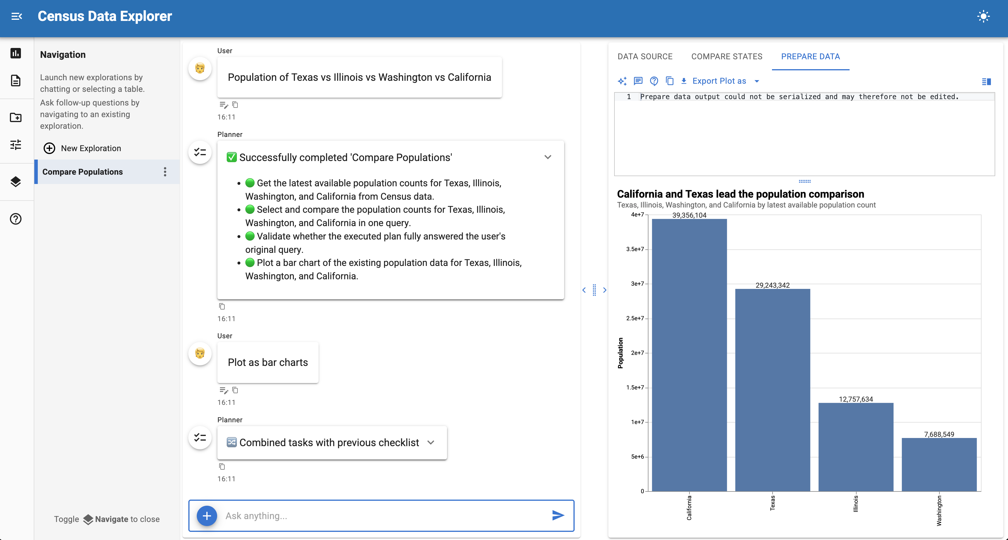Toggle light/dark theme with the sun icon
This screenshot has height=540, width=1008.
984,16
